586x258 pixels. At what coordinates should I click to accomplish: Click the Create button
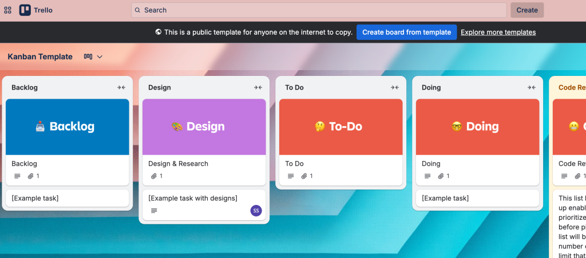coord(527,10)
